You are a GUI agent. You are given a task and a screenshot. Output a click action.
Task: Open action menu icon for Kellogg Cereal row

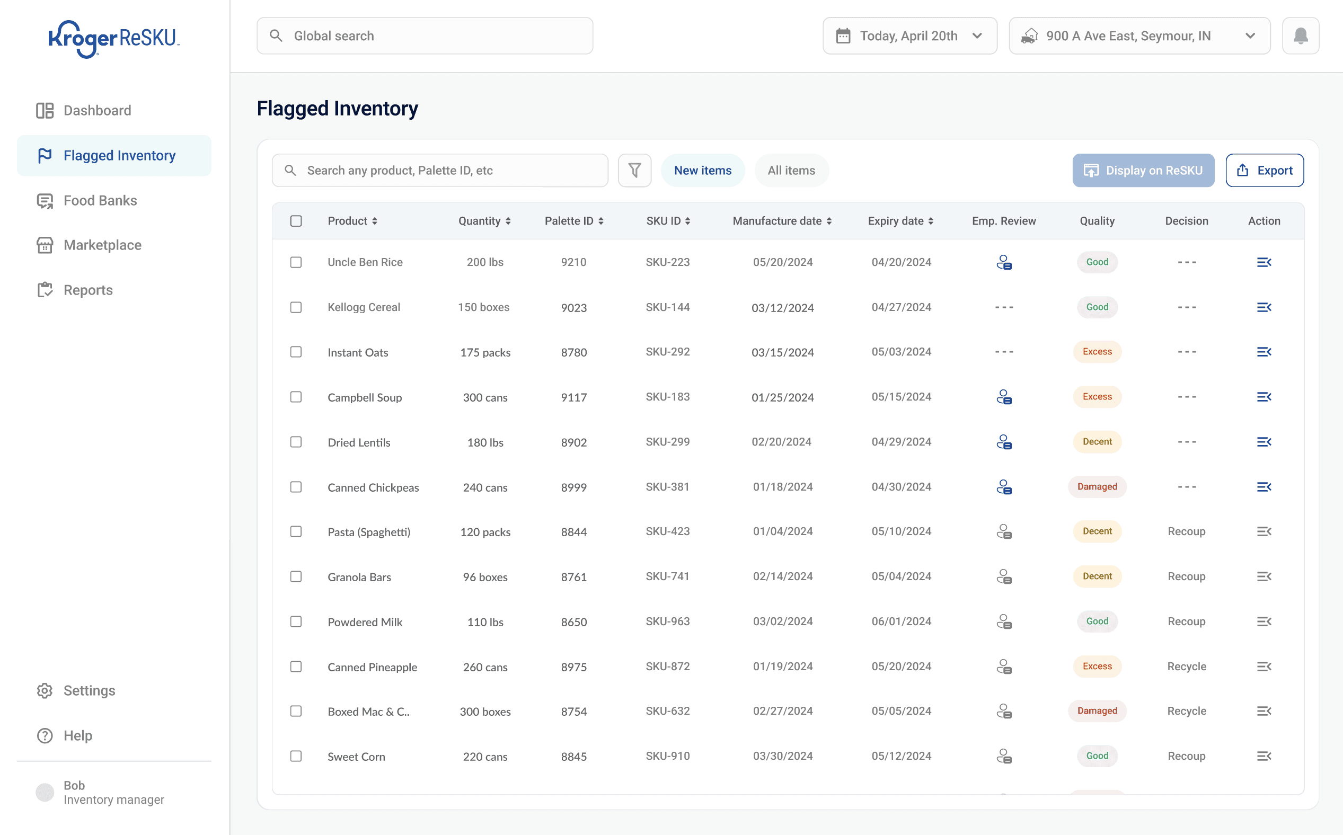[x=1264, y=307]
